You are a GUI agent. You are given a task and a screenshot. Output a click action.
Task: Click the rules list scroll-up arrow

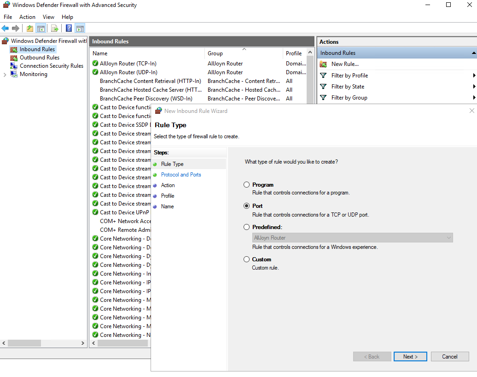(310, 52)
